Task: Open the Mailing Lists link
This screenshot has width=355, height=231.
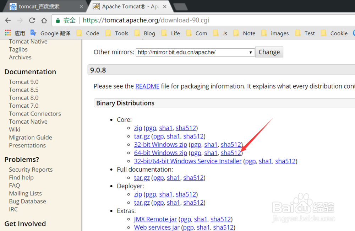Action: [x=25, y=193]
